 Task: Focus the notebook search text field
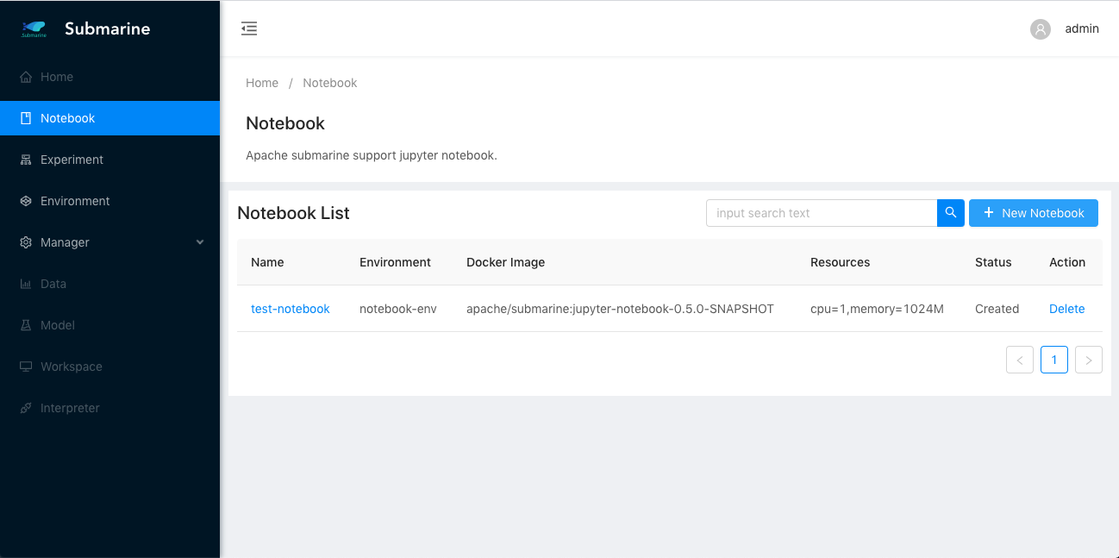821,213
